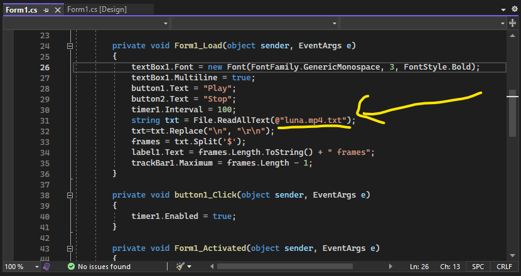
Task: Open the tab list dropdown arrow
Action: pyautogui.click(x=504, y=10)
